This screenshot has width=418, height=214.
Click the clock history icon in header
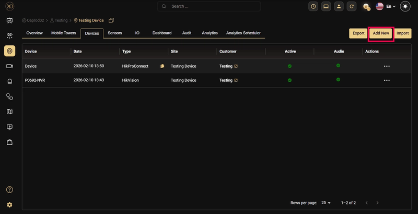point(313,6)
